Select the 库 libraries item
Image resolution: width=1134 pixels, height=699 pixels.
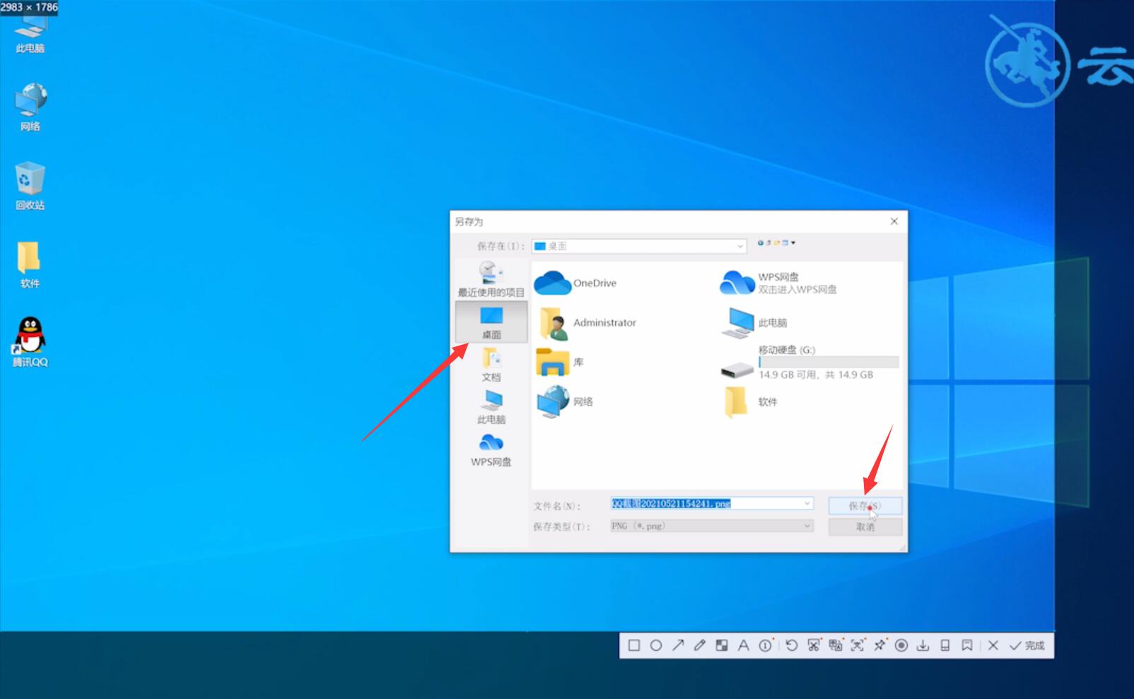(x=560, y=362)
